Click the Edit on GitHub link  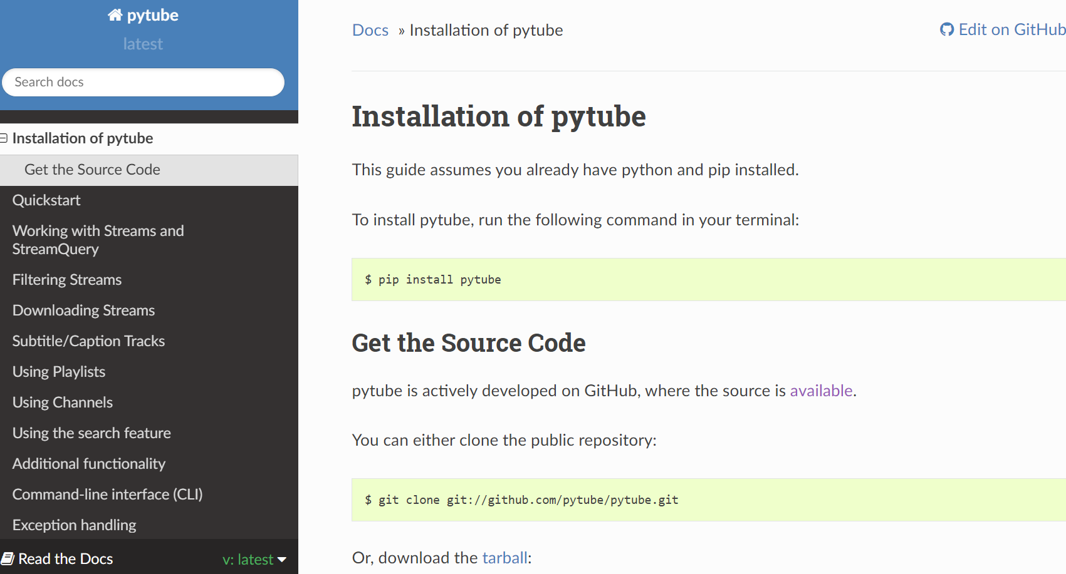[x=1003, y=29]
